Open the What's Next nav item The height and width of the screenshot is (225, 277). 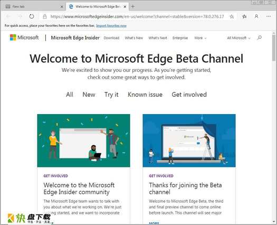[158, 38]
